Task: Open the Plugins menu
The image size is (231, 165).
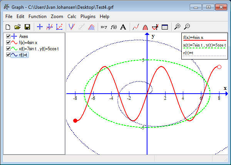Action: (x=88, y=16)
